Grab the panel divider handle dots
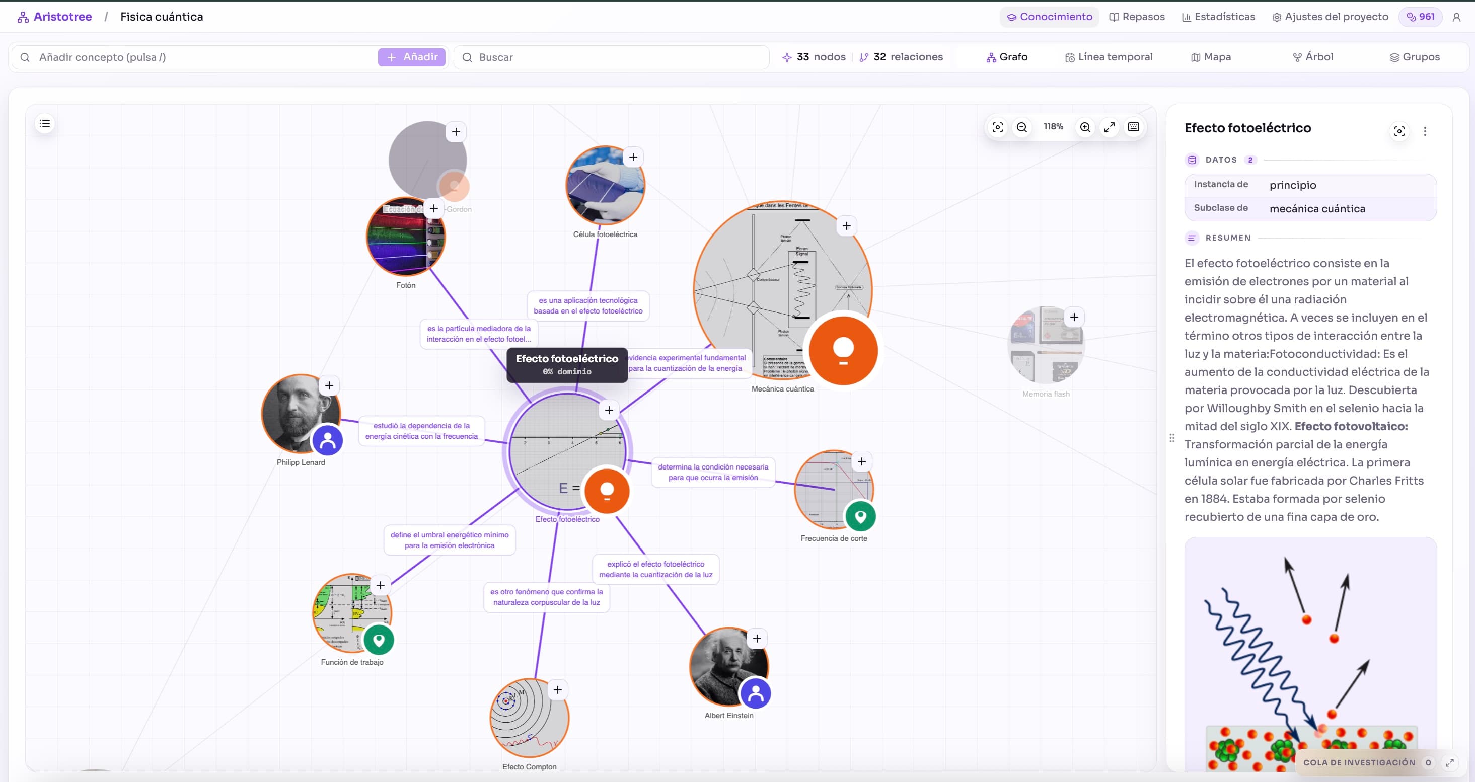Viewport: 1475px width, 782px height. (x=1171, y=438)
